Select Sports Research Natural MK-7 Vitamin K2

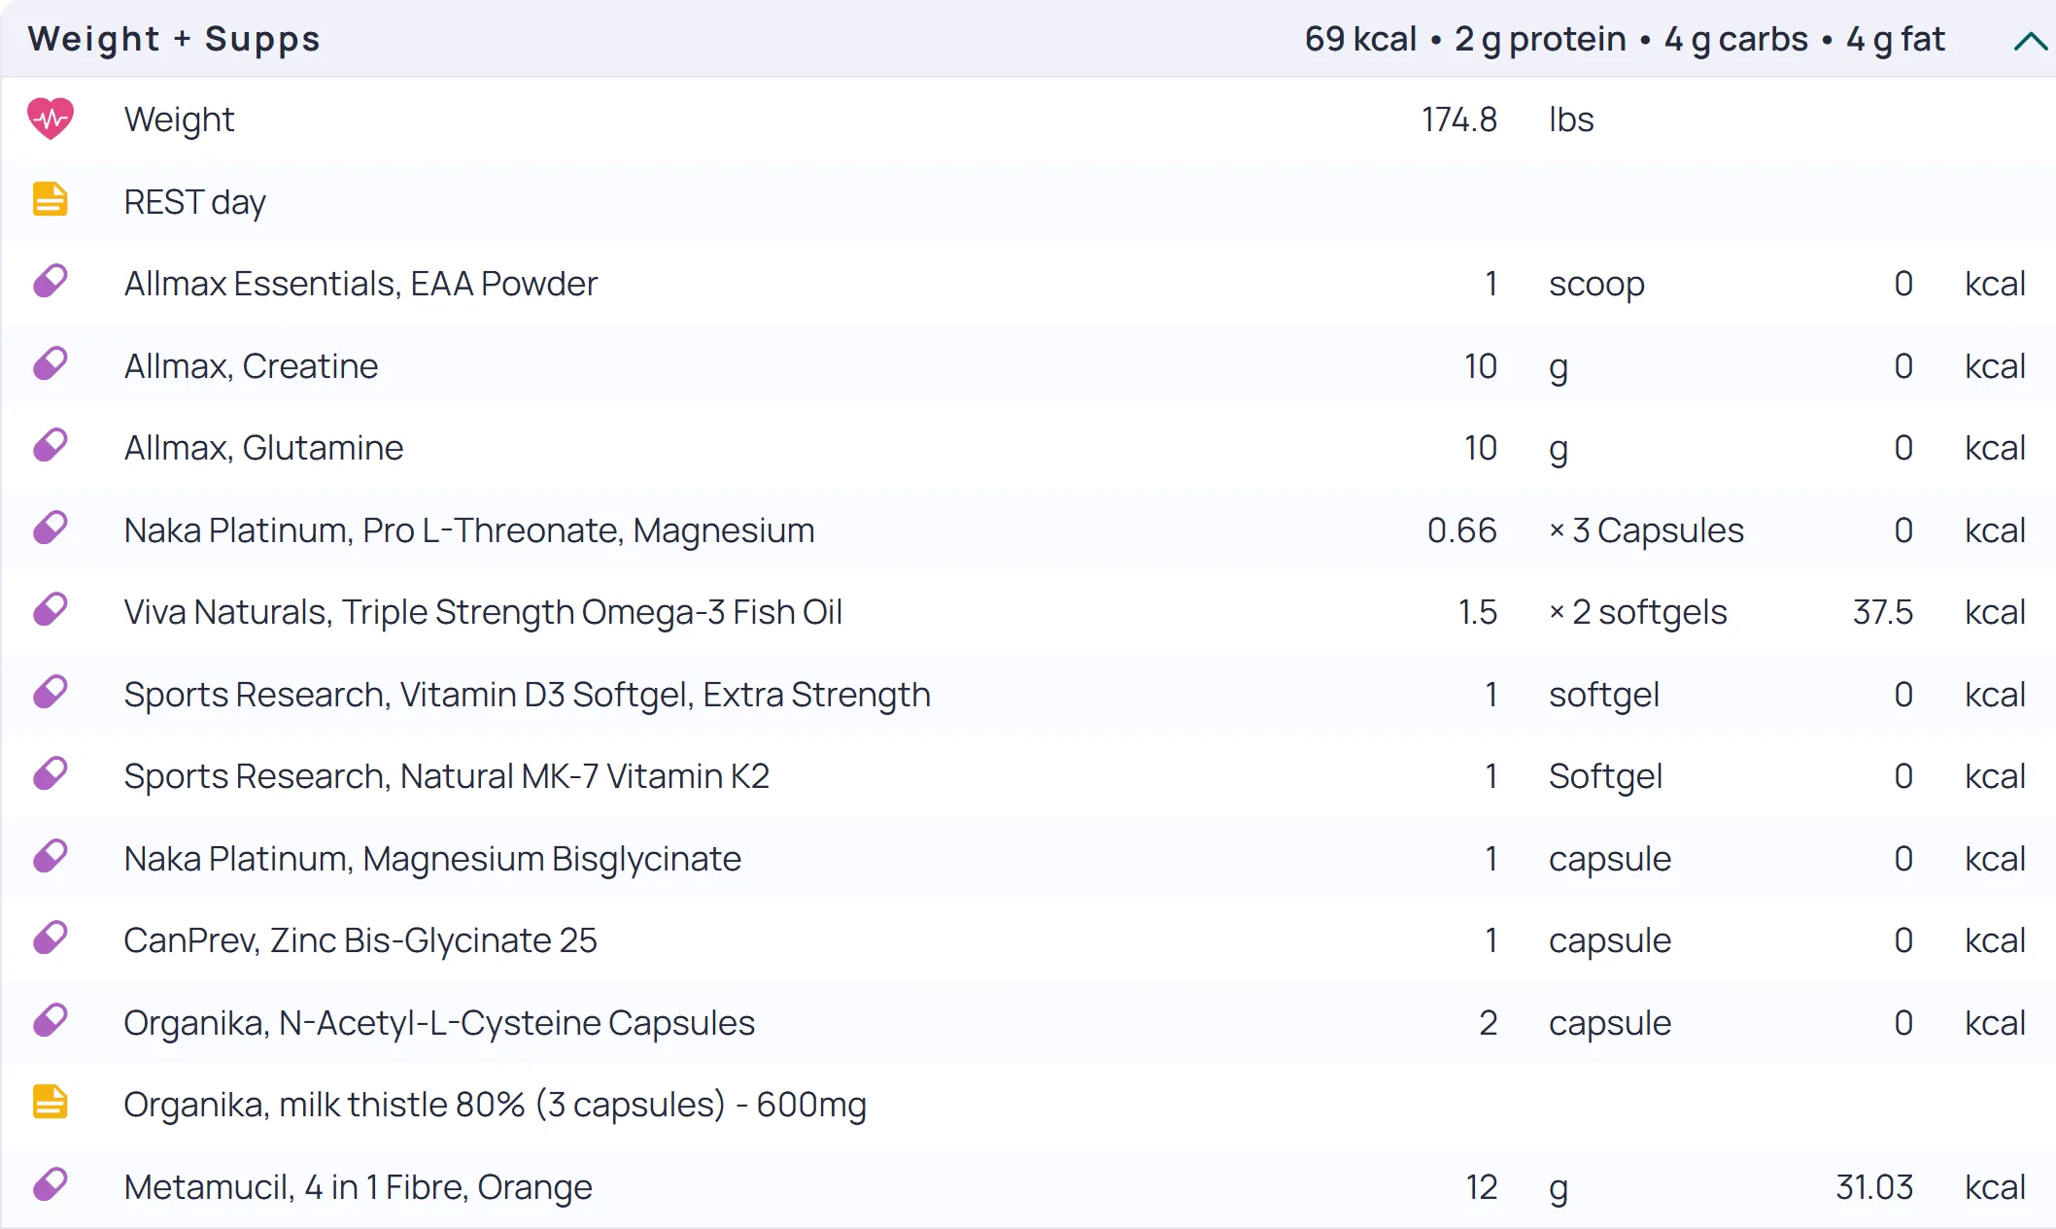click(447, 776)
